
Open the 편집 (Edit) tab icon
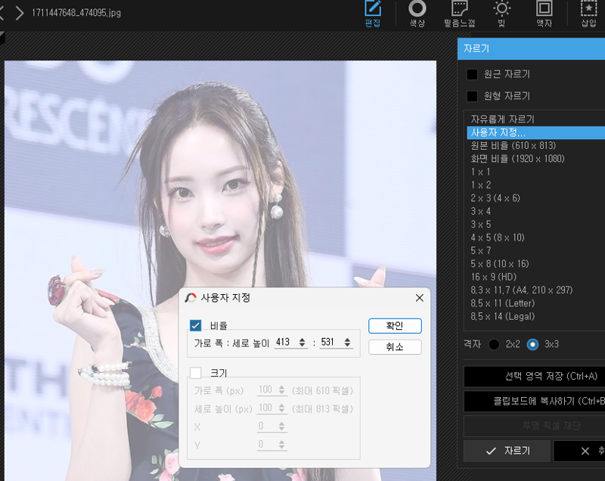tap(373, 14)
